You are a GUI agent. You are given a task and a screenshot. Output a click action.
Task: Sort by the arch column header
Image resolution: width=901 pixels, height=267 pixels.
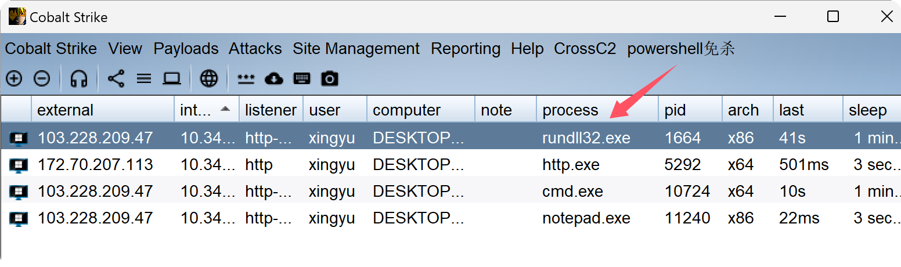click(748, 110)
